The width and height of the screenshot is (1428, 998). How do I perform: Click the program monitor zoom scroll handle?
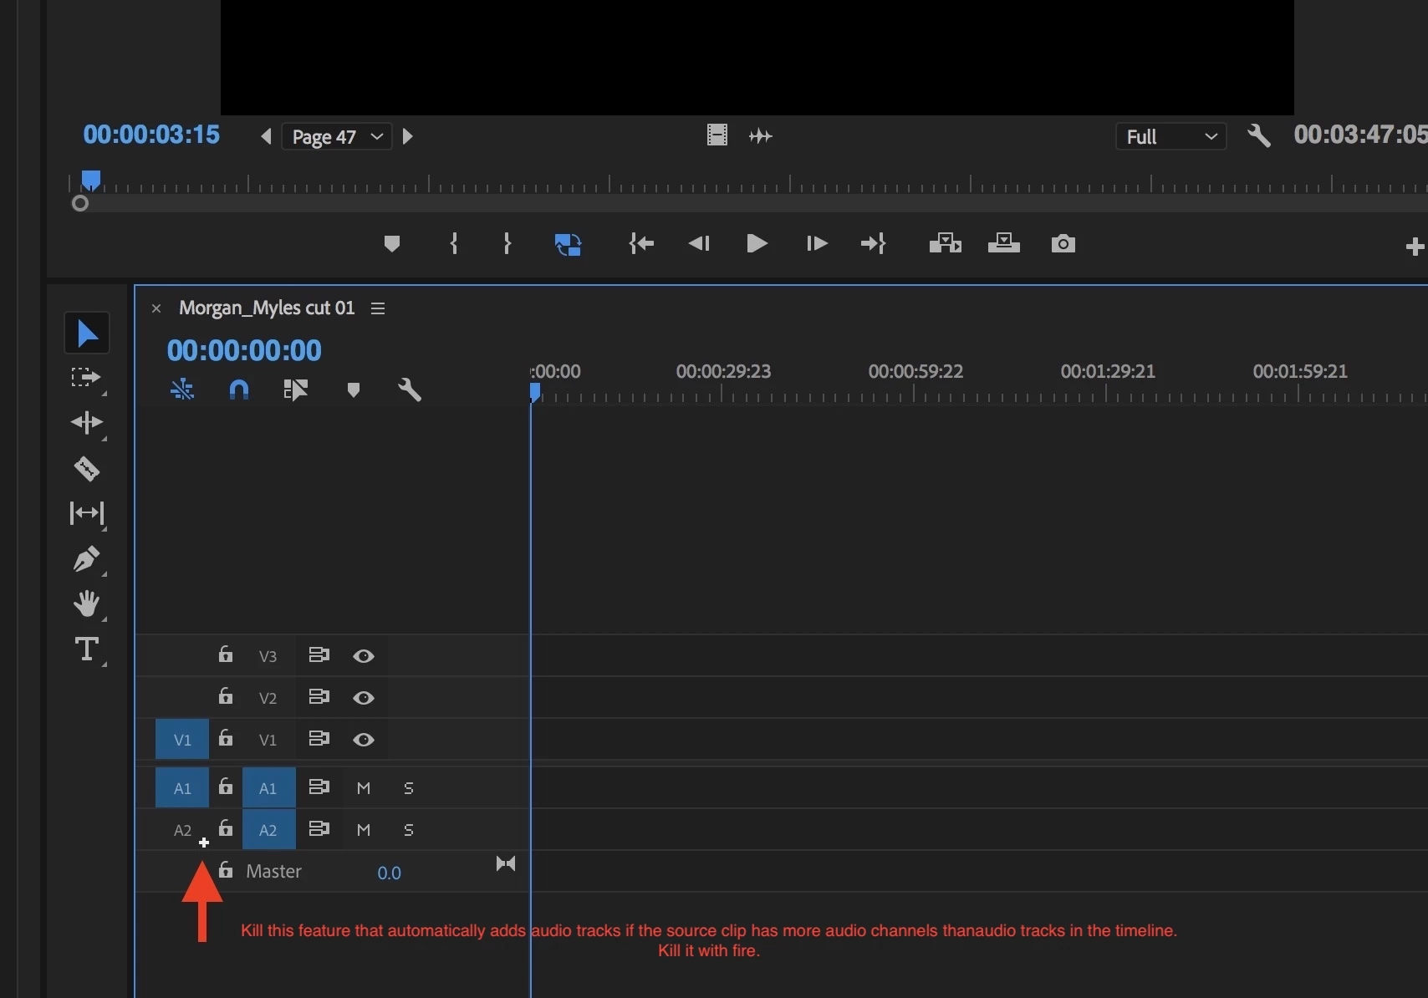click(x=80, y=203)
